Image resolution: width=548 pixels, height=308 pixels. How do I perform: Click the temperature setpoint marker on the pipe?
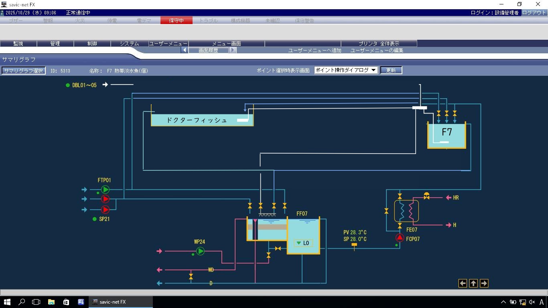click(354, 245)
